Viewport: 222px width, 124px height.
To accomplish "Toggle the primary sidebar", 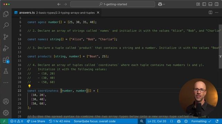I will coord(204,4).
